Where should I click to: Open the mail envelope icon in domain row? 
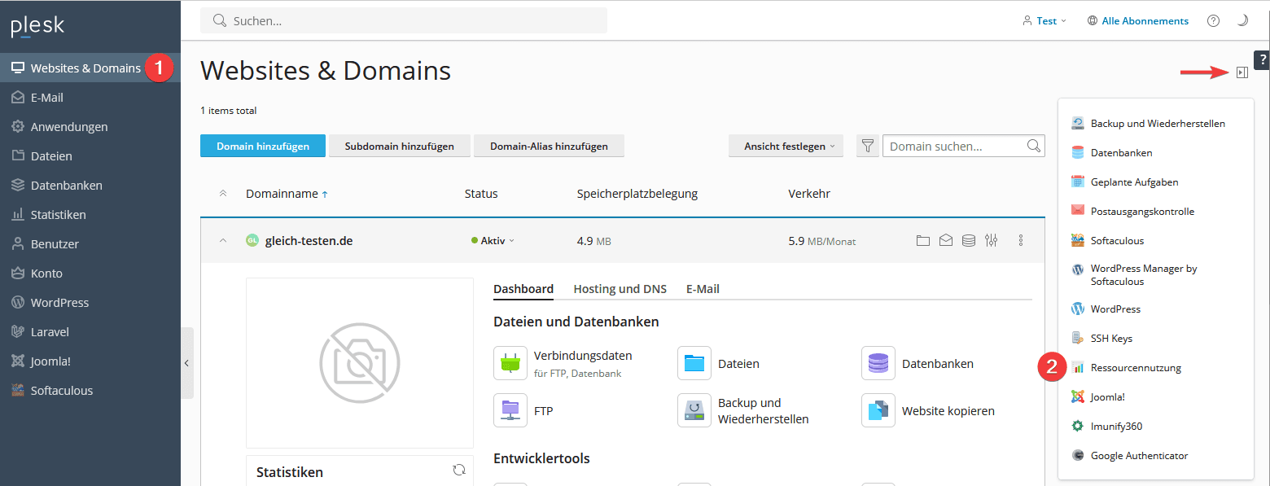[x=945, y=241]
